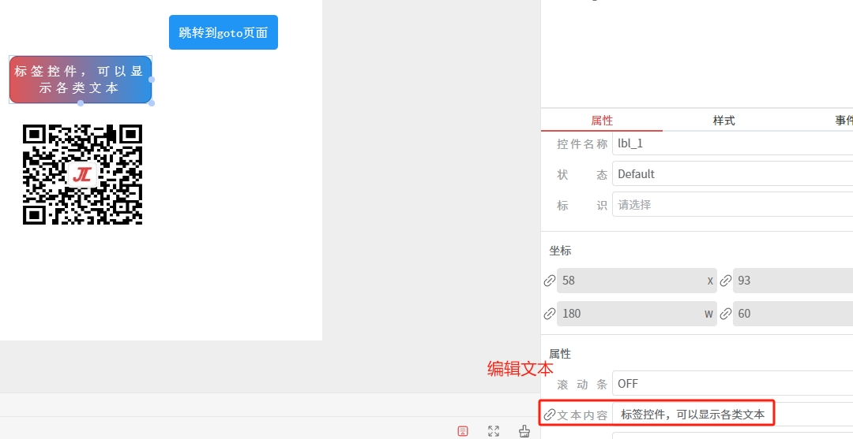Click the red page icon in bottom bar

pos(463,431)
